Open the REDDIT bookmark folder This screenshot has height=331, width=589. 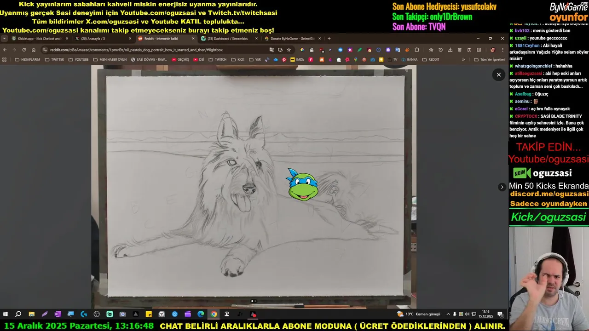point(431,59)
